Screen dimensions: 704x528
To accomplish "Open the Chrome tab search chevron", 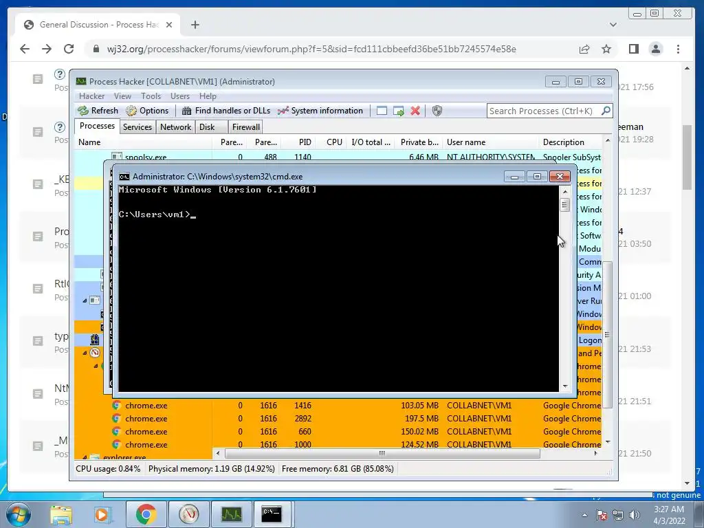I will tap(613, 25).
